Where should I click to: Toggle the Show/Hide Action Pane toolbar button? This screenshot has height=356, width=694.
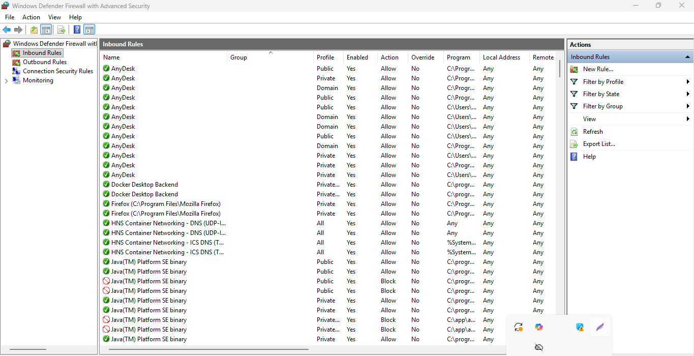pyautogui.click(x=89, y=29)
